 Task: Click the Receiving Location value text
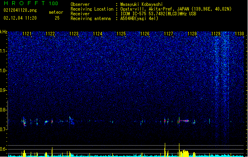[176, 9]
